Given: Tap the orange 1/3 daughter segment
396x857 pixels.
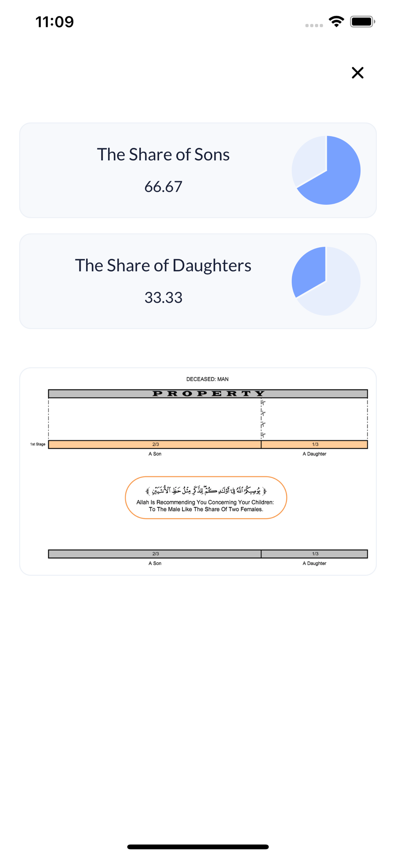Looking at the screenshot, I should (315, 444).
